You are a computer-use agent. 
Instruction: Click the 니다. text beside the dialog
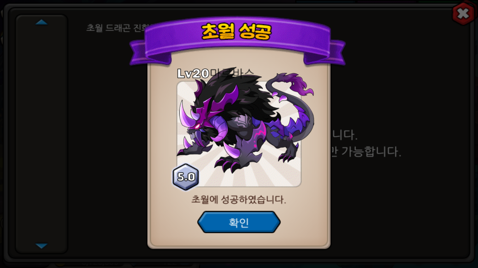pyautogui.click(x=344, y=135)
